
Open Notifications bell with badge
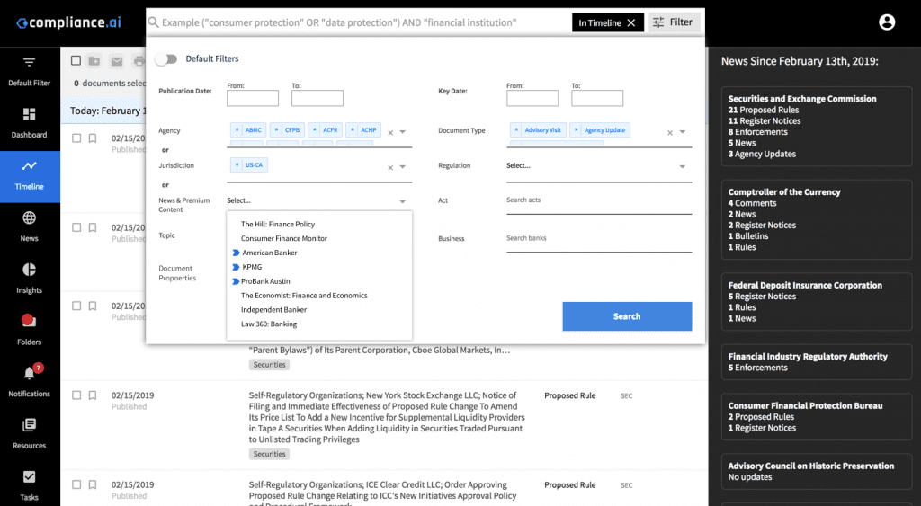coord(30,382)
